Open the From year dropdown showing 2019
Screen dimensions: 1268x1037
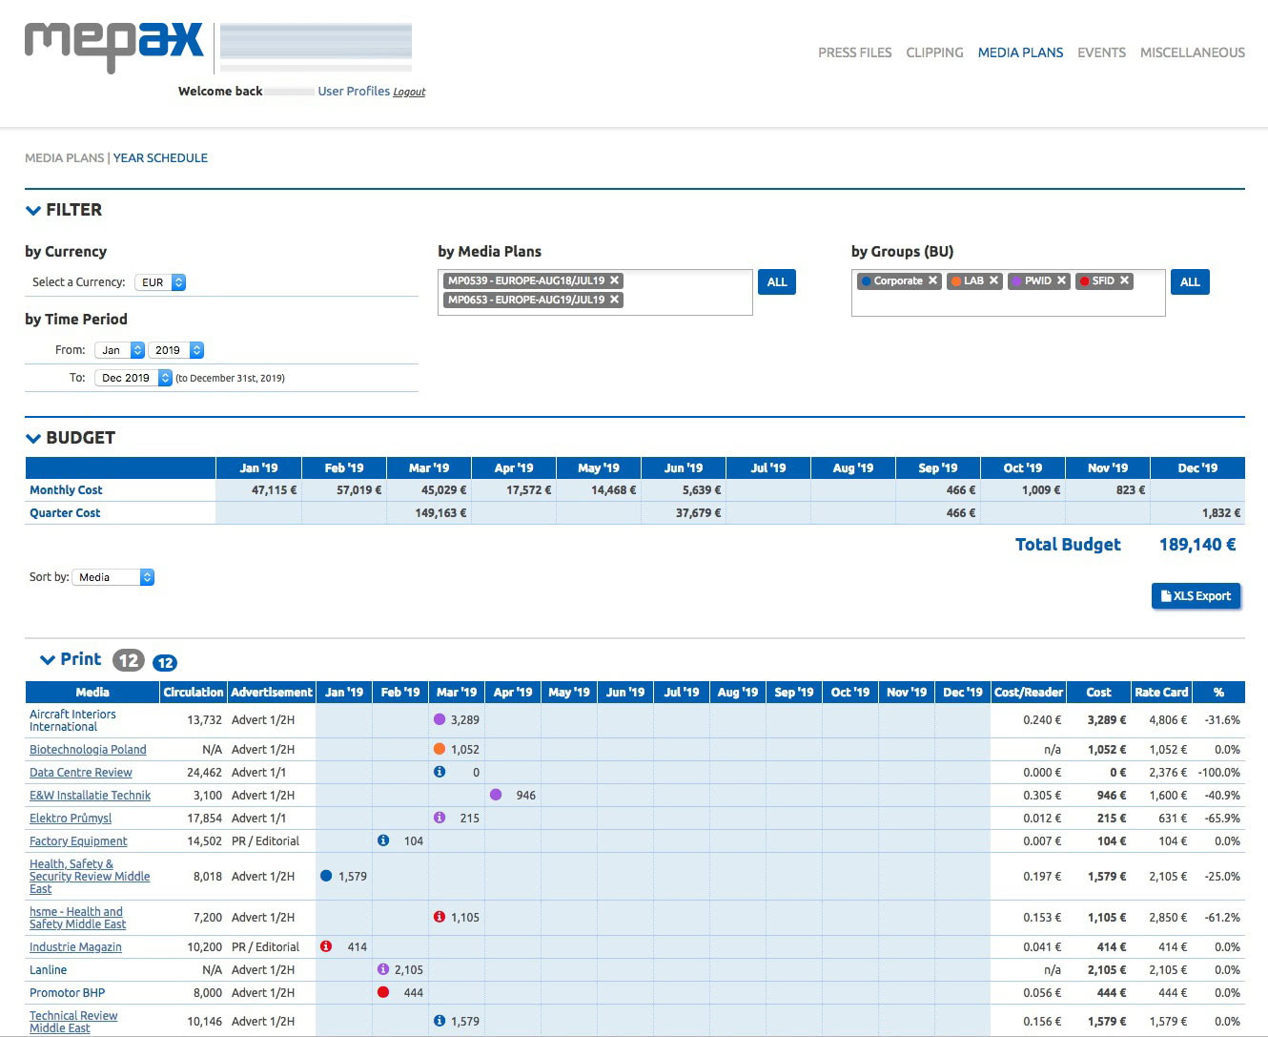[175, 350]
